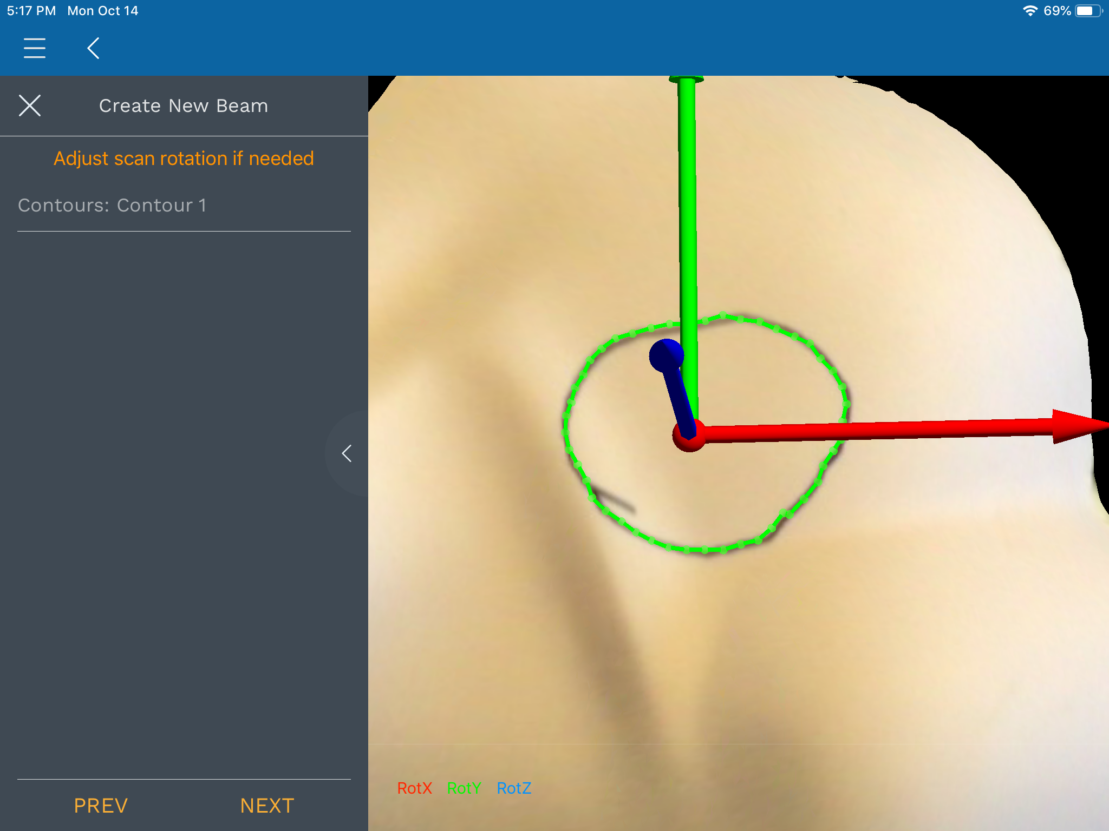Click the blue Z-axis handle knob

666,355
